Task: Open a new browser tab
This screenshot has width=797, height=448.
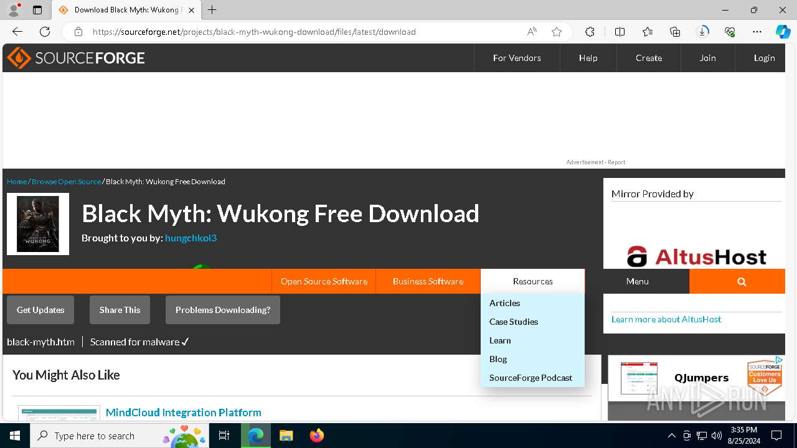Action: (x=212, y=10)
